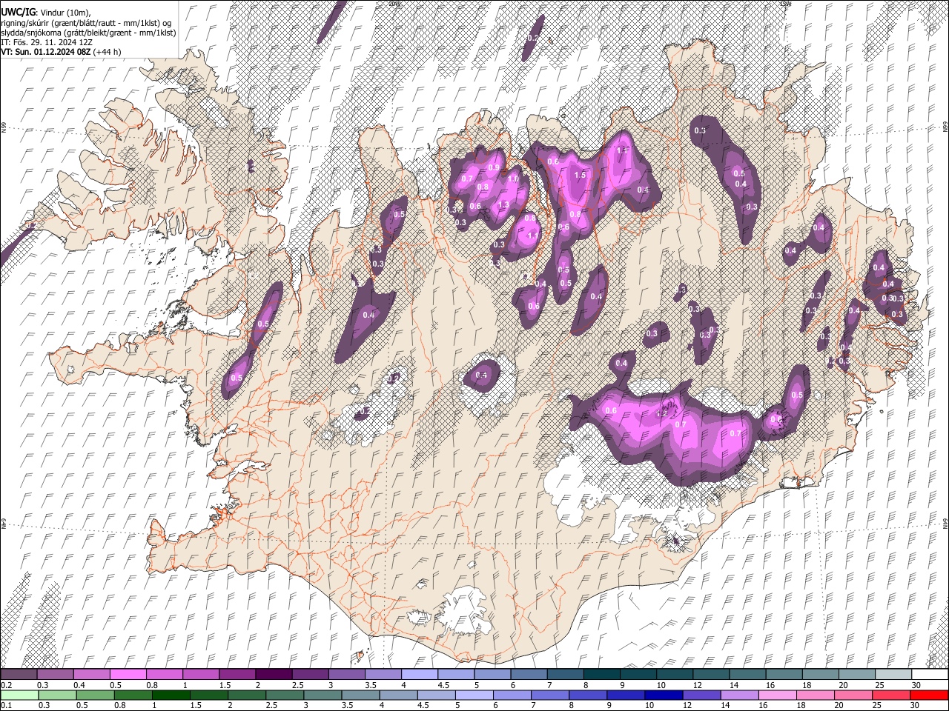This screenshot has width=949, height=711.
Task: Select the 9–10 royal blue rain swatch
Action: tap(625, 695)
